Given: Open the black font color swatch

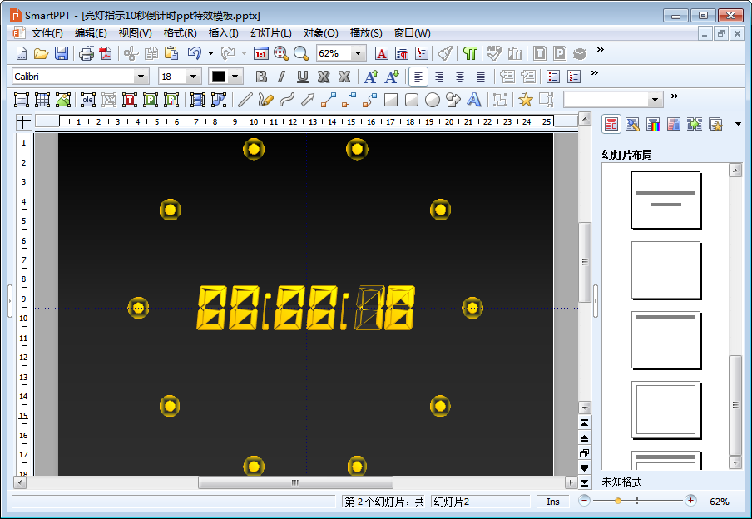Looking at the screenshot, I should click(x=219, y=77).
